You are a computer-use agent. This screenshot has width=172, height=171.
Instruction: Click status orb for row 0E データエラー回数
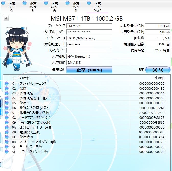(7, 147)
